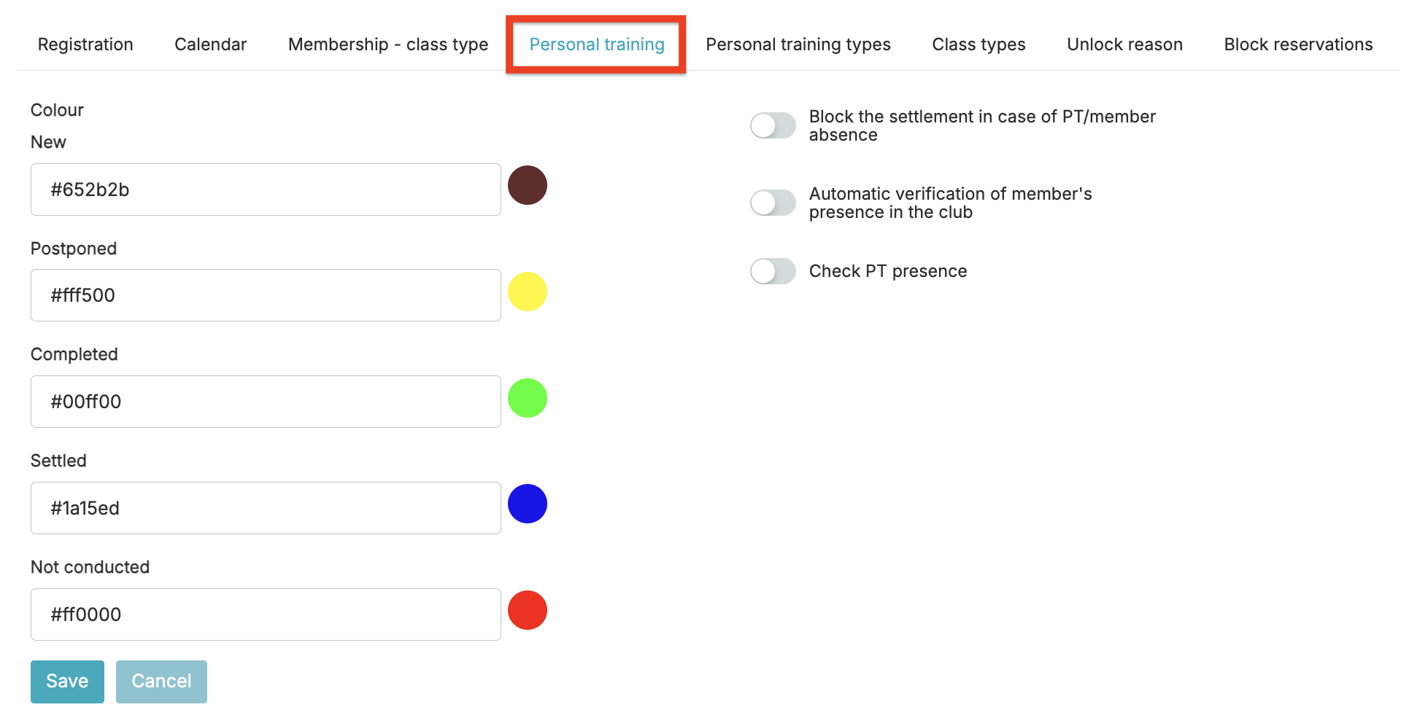Select the Personal training types tab
The width and height of the screenshot is (1401, 726).
798,44
